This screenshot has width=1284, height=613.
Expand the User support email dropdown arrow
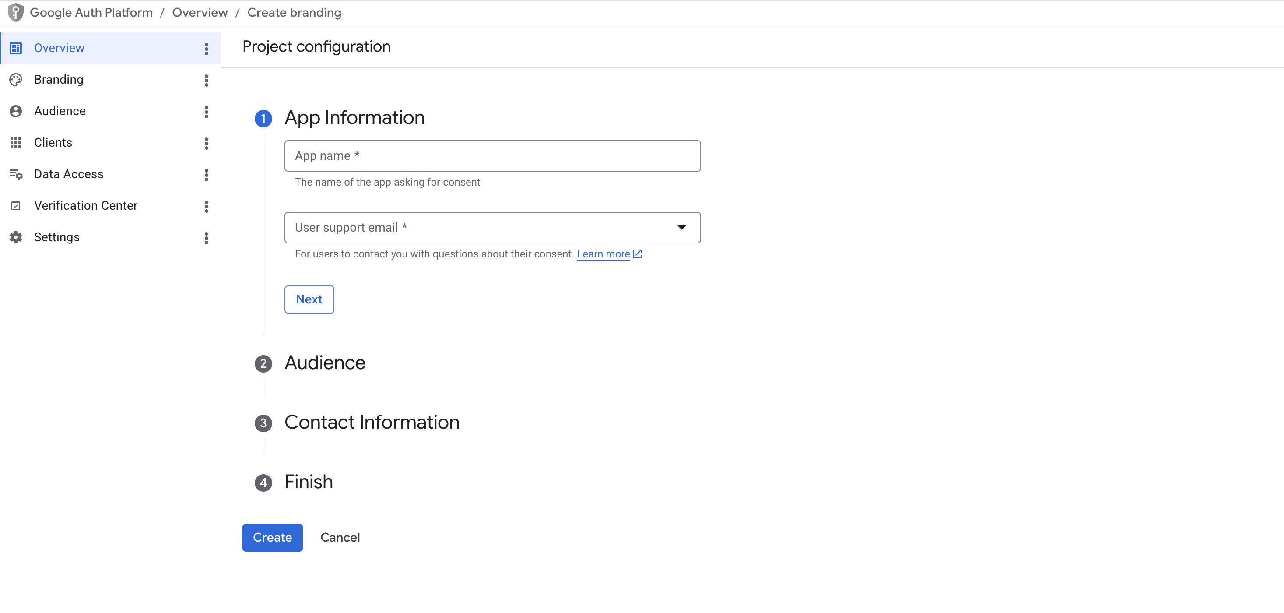(x=682, y=227)
